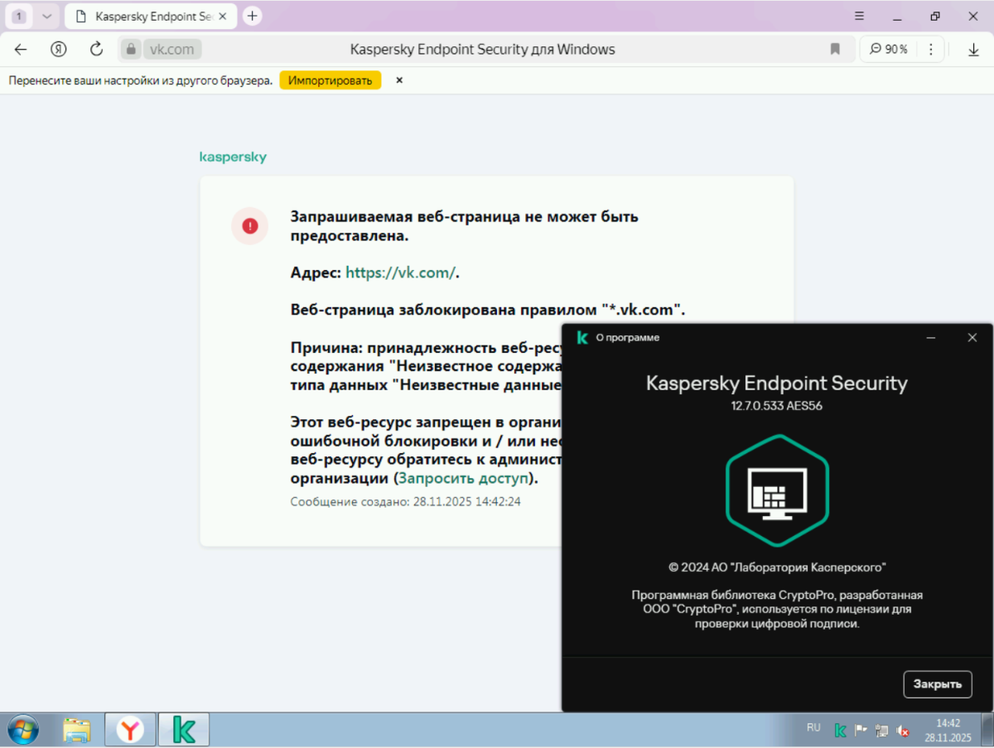
Task: Open the Kaspersky taskbar application button
Action: point(184,730)
